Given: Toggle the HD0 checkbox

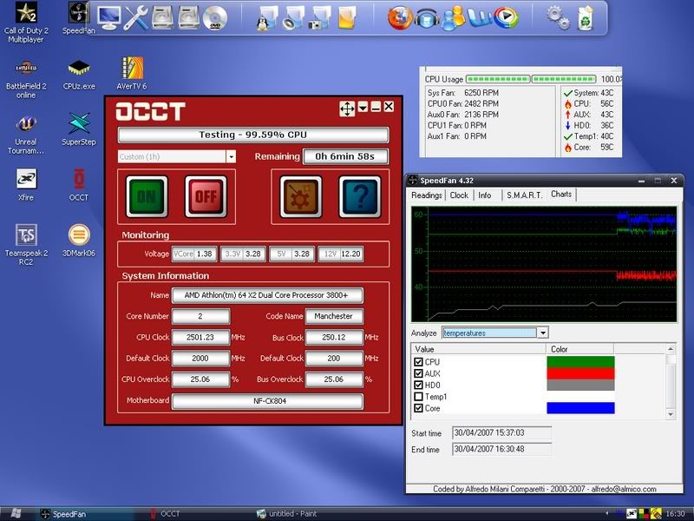Looking at the screenshot, I should [419, 385].
